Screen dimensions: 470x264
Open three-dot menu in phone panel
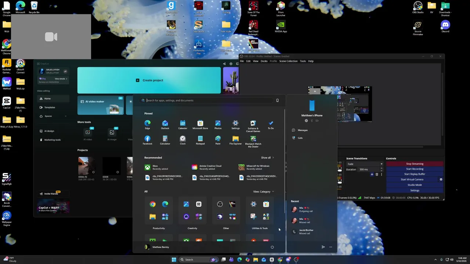[x=330, y=247]
